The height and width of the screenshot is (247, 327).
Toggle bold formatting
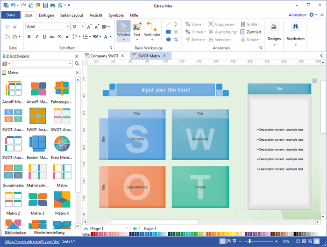[x=29, y=37]
